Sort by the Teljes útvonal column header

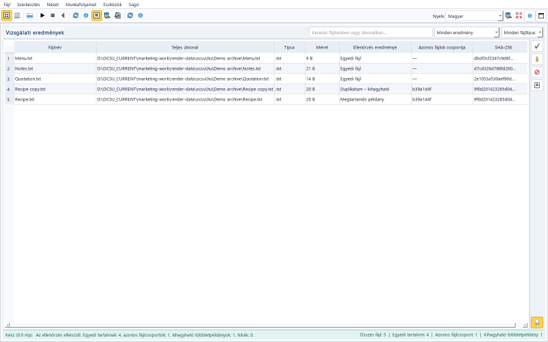click(185, 47)
